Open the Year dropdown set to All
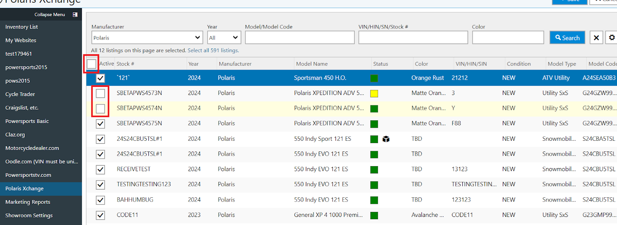617x225 pixels. click(224, 38)
